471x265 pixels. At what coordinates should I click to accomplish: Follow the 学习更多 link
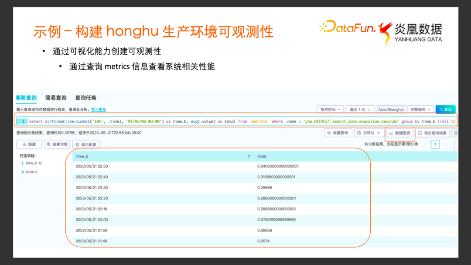click(x=99, y=110)
